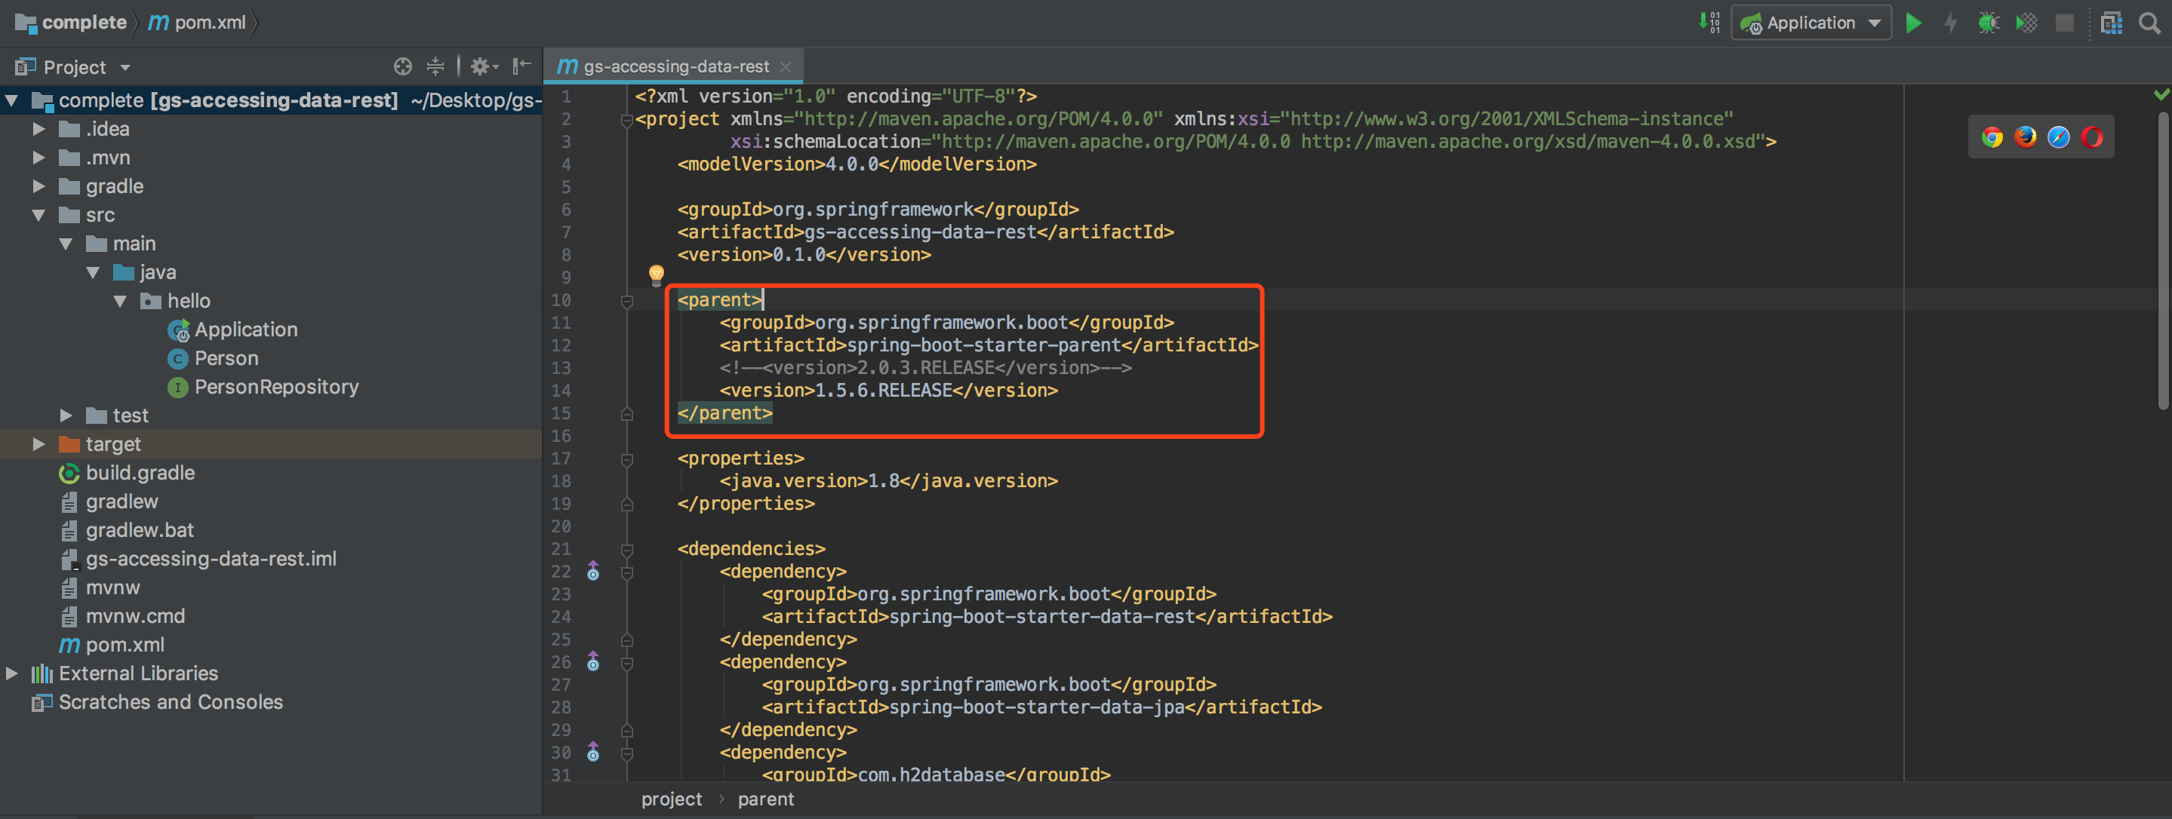Screen dimensions: 2172x819
Task: Select gradlew.bat file
Action: [139, 530]
